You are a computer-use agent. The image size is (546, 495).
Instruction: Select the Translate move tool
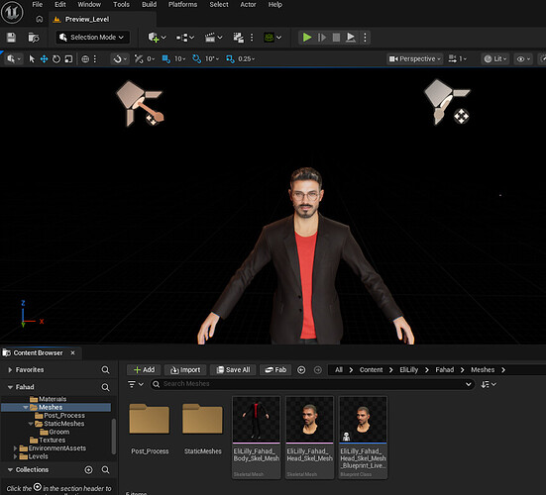point(44,59)
